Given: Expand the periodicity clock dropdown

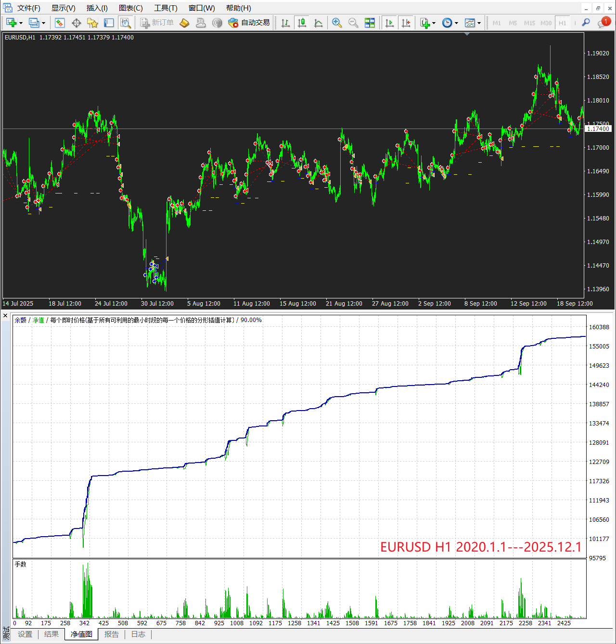Looking at the screenshot, I should [x=456, y=23].
